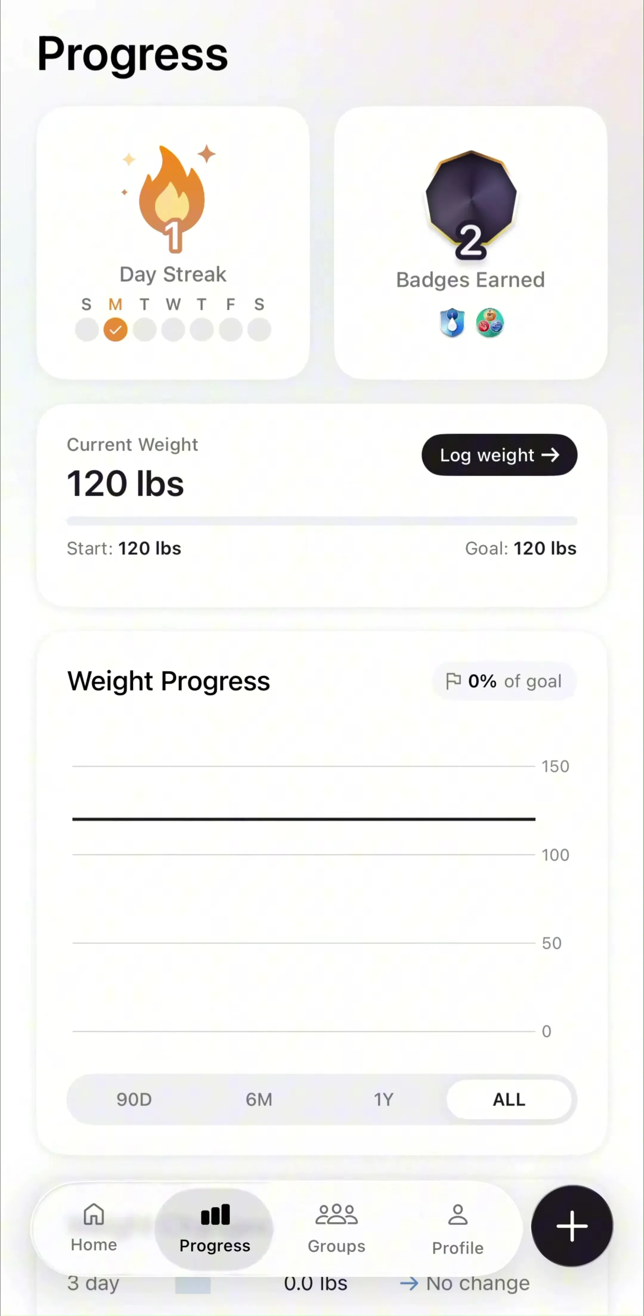Toggle the Friday streak circle

[x=231, y=330]
